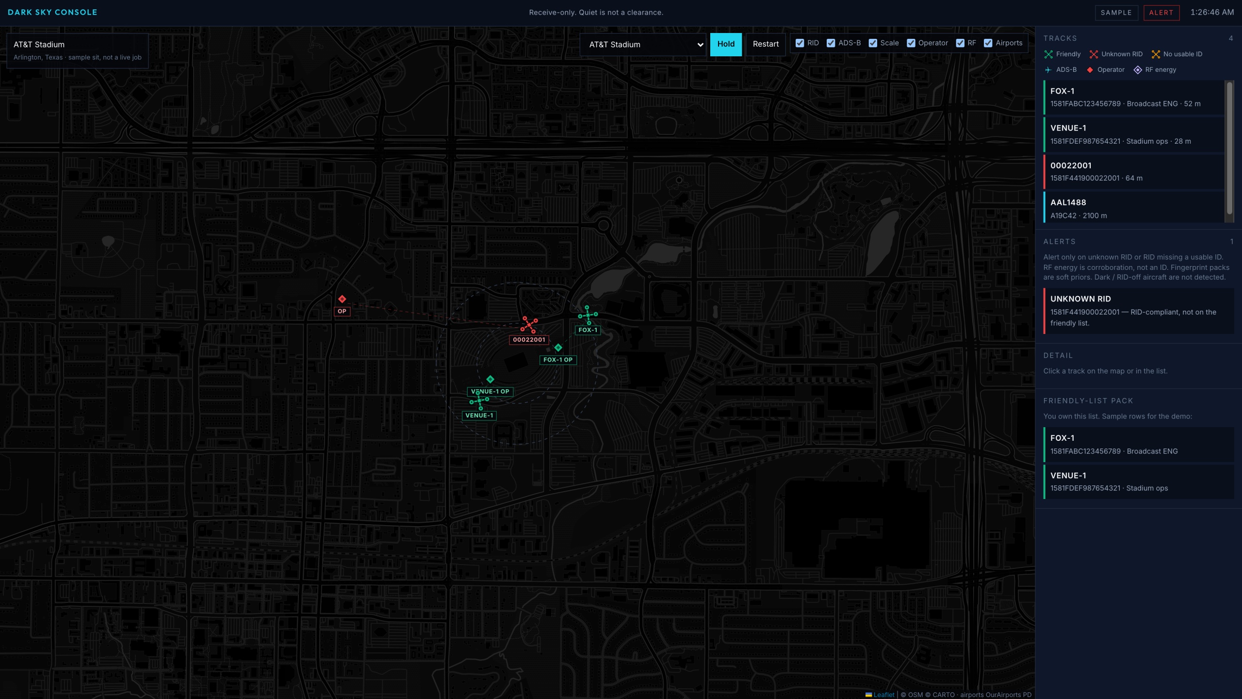Click VENUE-1 row in Friendly-List Pack

point(1138,482)
